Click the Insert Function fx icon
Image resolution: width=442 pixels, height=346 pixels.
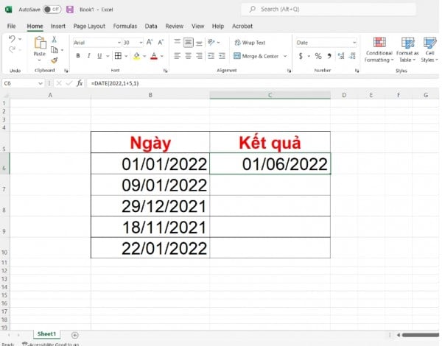click(x=80, y=83)
